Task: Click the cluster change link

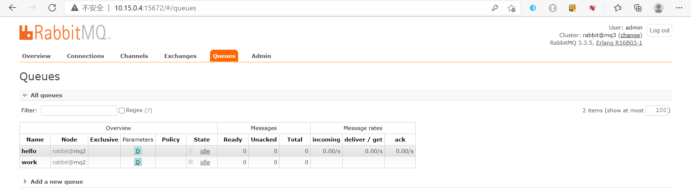Action: click(630, 35)
